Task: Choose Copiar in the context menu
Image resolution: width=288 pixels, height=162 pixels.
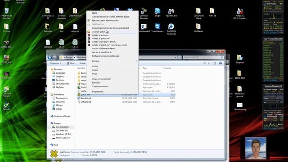Action: click(95, 70)
